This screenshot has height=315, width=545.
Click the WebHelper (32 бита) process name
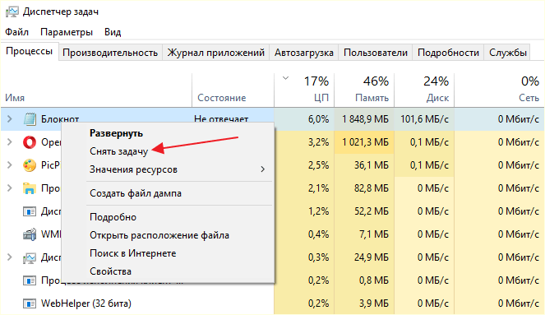(86, 303)
